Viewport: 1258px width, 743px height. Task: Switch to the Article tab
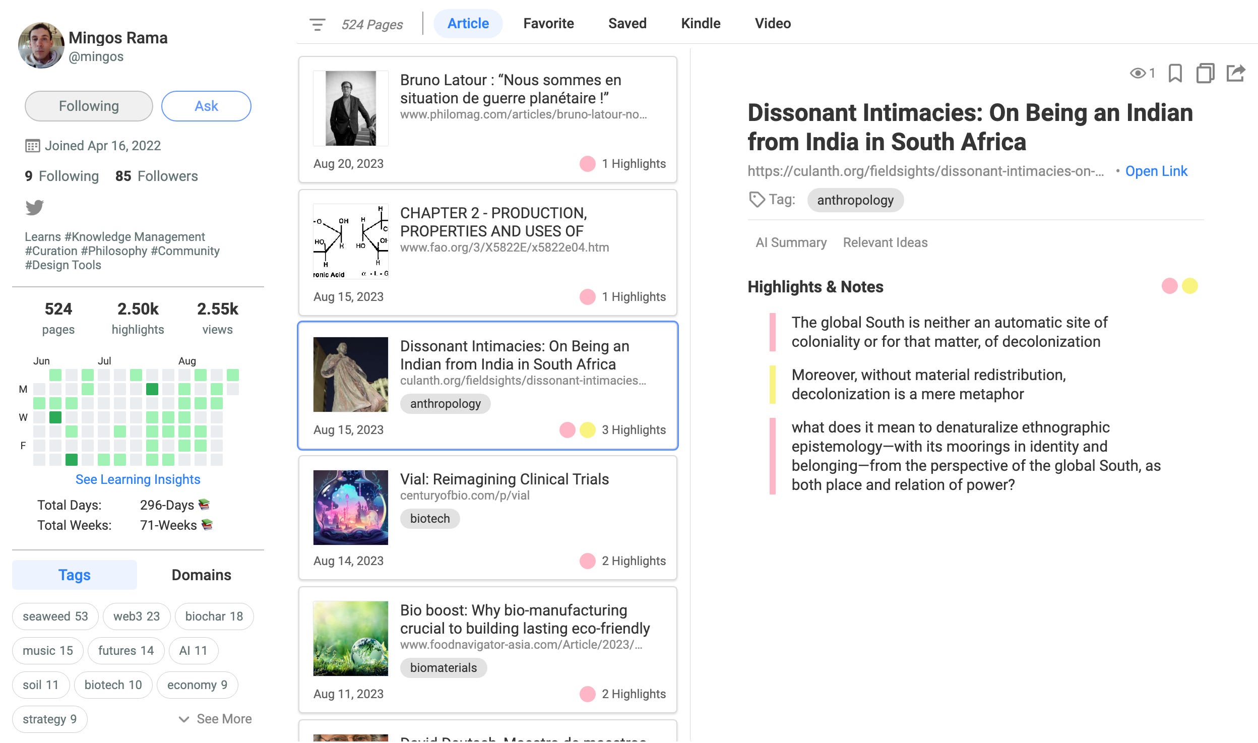tap(468, 24)
